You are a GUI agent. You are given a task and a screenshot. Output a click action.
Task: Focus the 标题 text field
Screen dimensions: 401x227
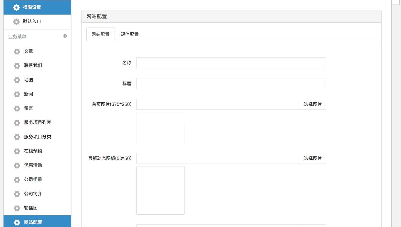(231, 84)
